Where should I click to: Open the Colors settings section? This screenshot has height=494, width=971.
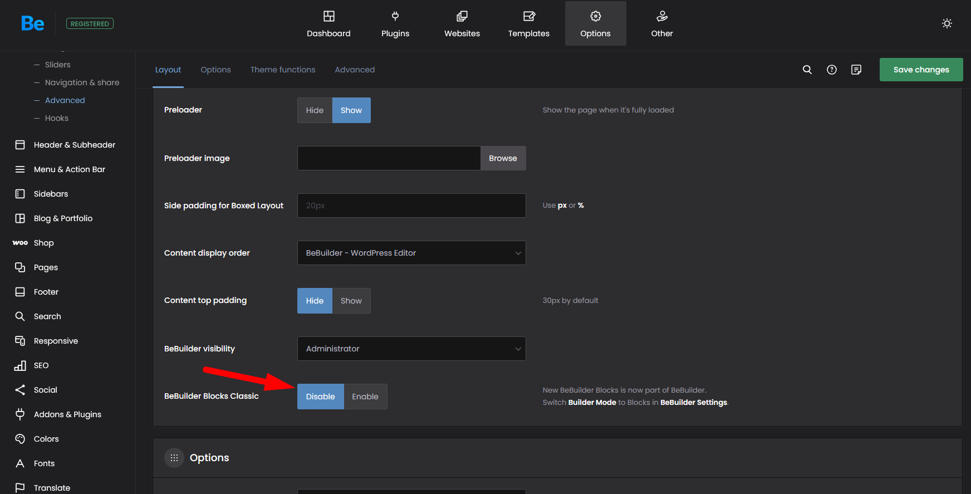(x=46, y=439)
